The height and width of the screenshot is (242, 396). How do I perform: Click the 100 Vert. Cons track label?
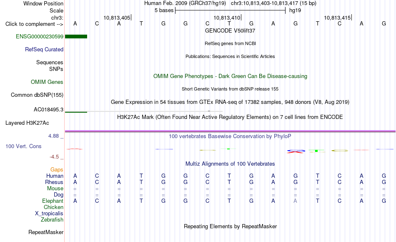pyautogui.click(x=23, y=146)
